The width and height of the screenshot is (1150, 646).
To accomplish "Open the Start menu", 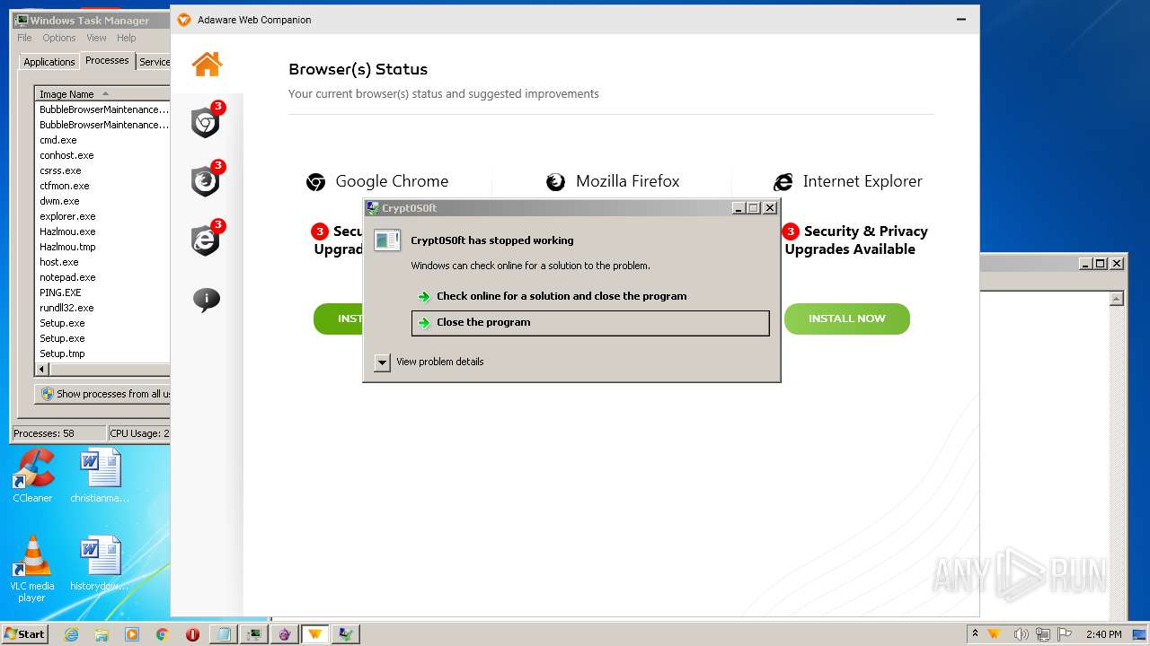I will 24,634.
